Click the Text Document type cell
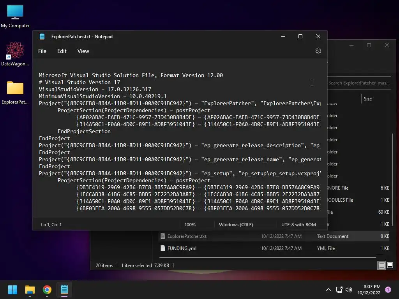Viewport: 399px width, 299px height. tap(333, 236)
